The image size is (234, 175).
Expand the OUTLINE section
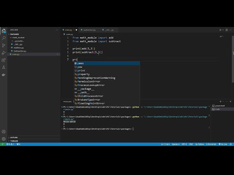point(34,137)
